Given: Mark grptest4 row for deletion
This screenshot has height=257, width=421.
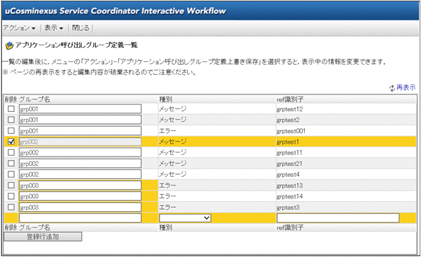Looking at the screenshot, I should click(11, 175).
